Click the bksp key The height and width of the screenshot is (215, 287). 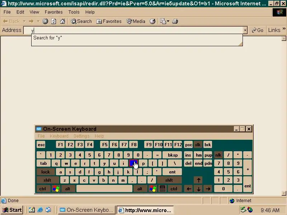point(173,155)
